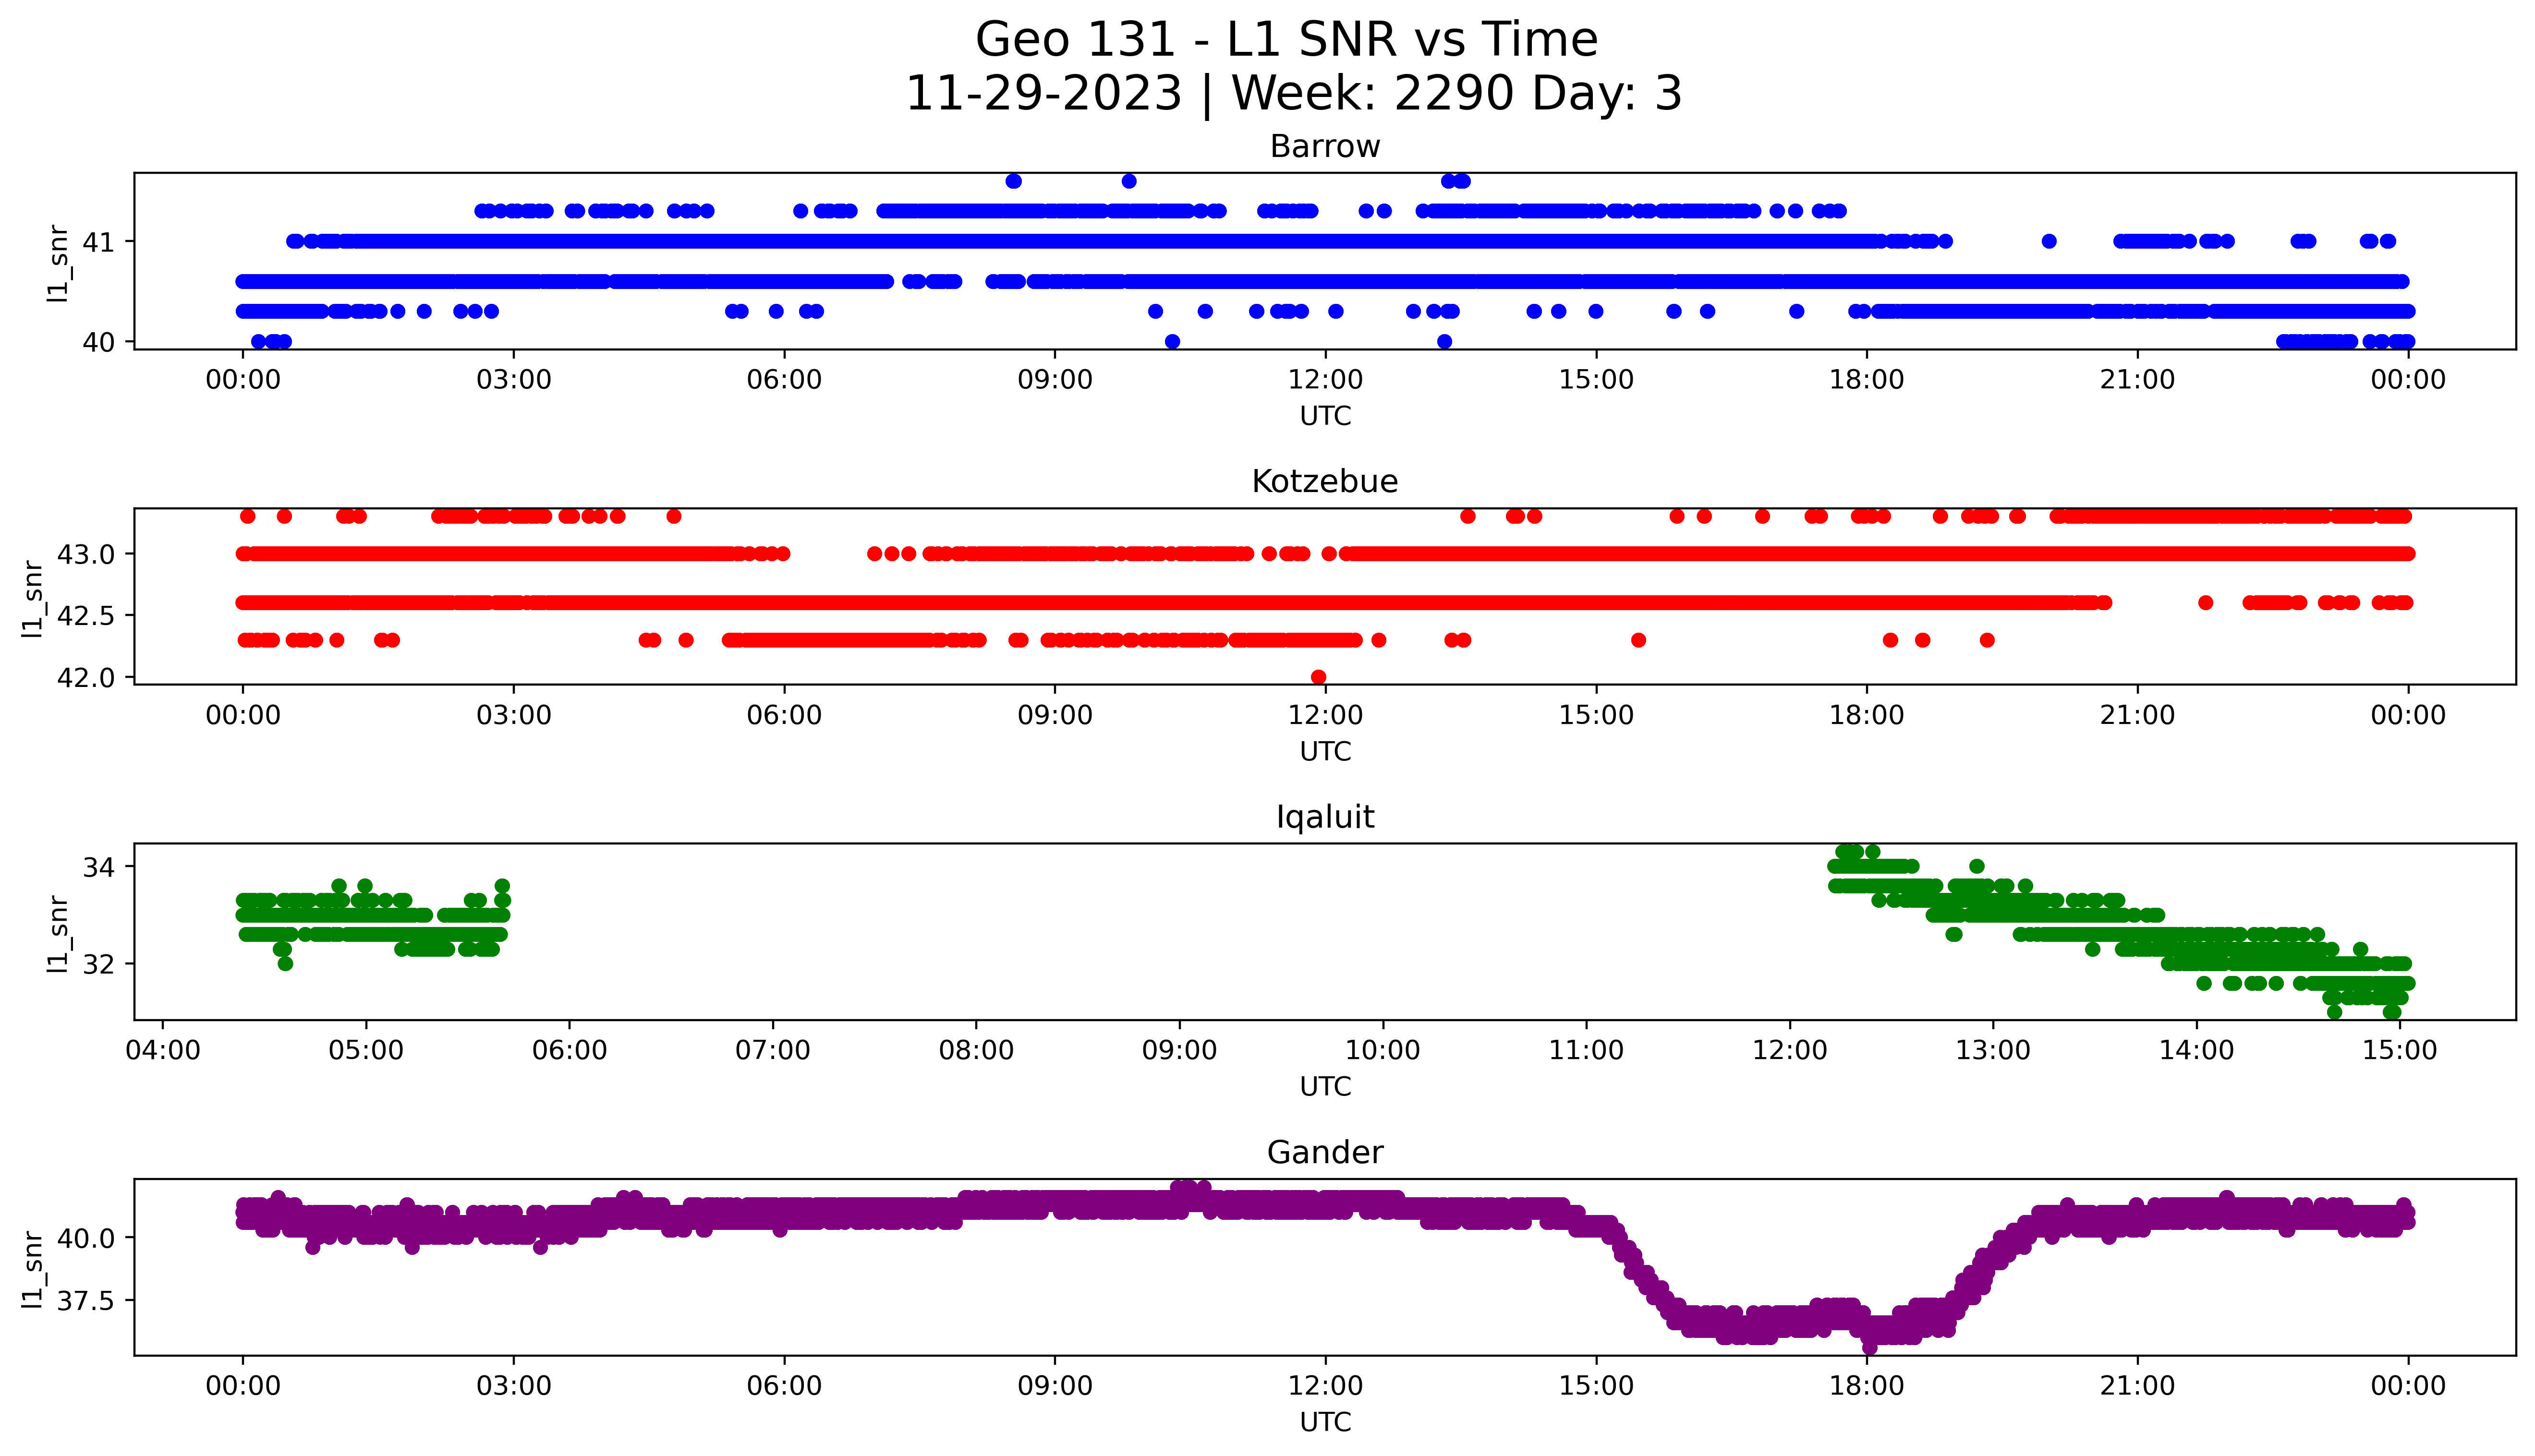Click the 21:00 tick on Gander x-axis
This screenshot has height=1456, width=2535.
tap(2137, 1386)
